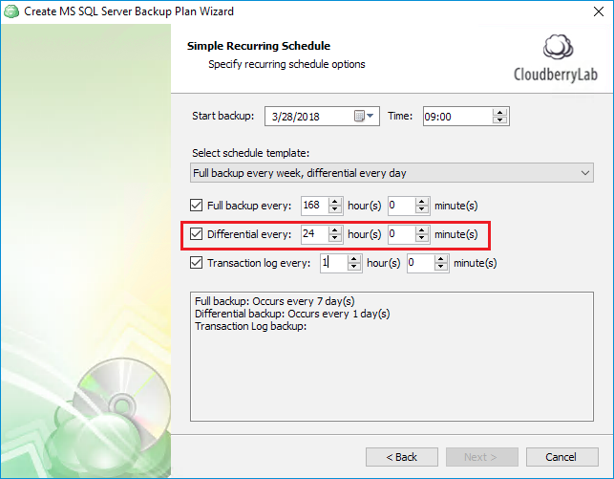
Task: Disable the Differential every checkbox
Action: pos(196,234)
